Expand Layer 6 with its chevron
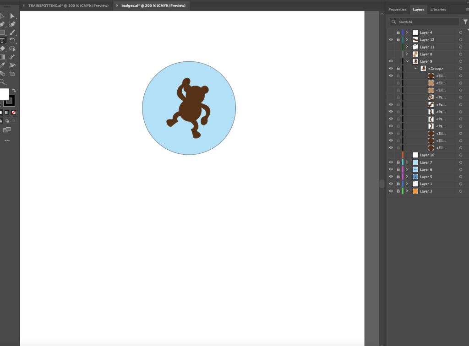This screenshot has width=469, height=346. (x=407, y=169)
